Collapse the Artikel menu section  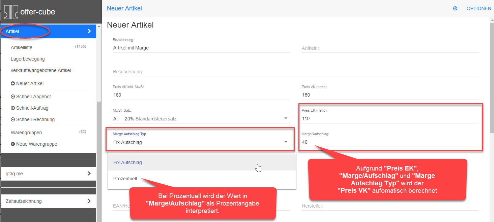coord(48,31)
